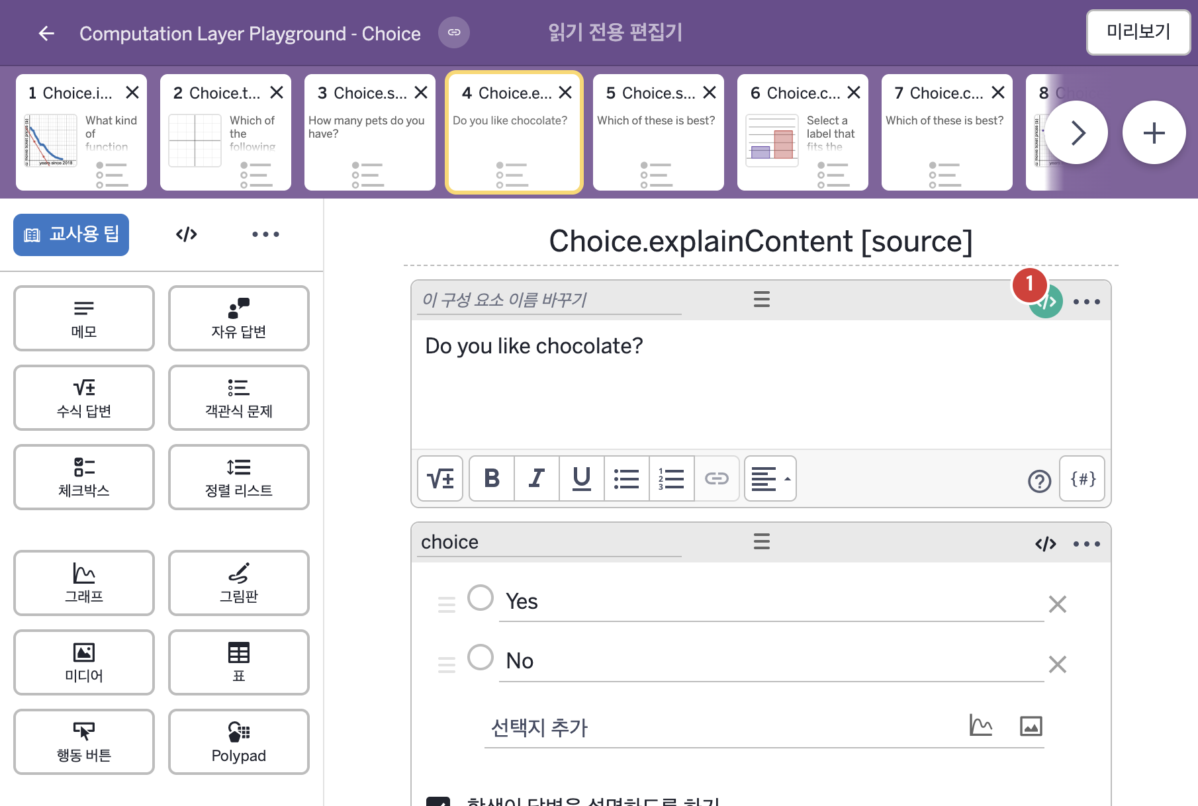Toggle underline formatting
Viewport: 1198px width, 806px height.
(582, 478)
